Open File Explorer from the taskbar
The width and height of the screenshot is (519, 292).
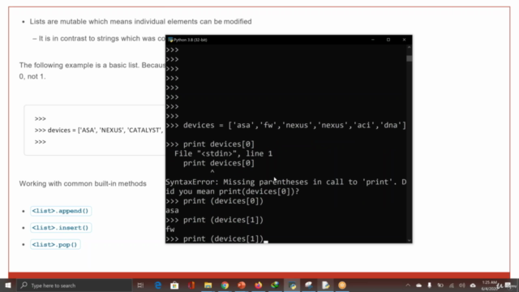[208, 285]
